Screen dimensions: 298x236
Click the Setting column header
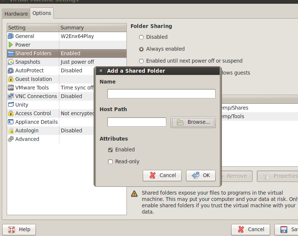(33, 28)
